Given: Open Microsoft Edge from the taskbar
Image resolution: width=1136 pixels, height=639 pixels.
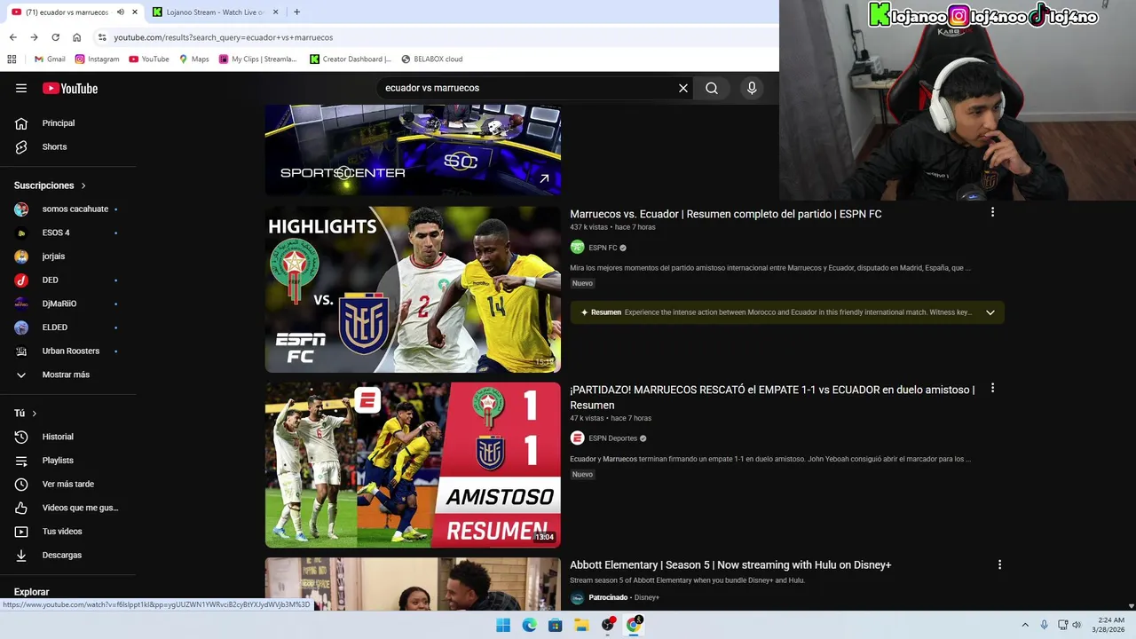Looking at the screenshot, I should pyautogui.click(x=530, y=625).
